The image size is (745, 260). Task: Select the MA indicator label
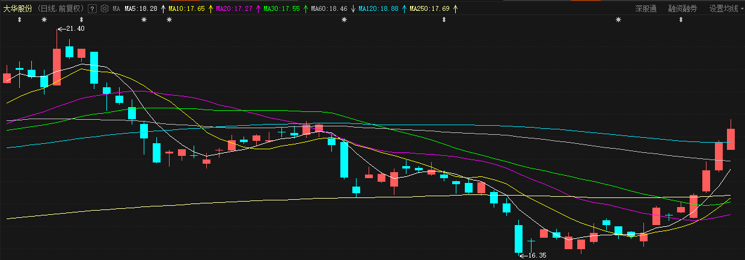tap(117, 9)
